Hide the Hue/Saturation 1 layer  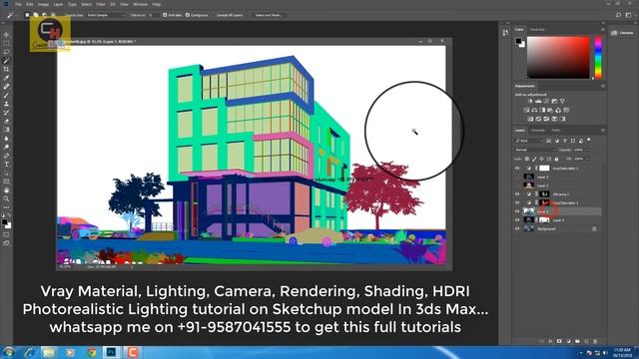(x=517, y=202)
